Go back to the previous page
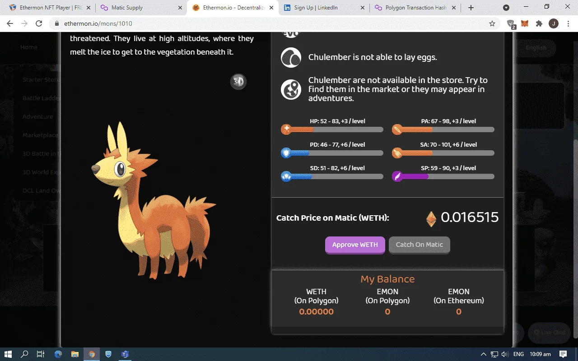The image size is (578, 361). coord(10,23)
